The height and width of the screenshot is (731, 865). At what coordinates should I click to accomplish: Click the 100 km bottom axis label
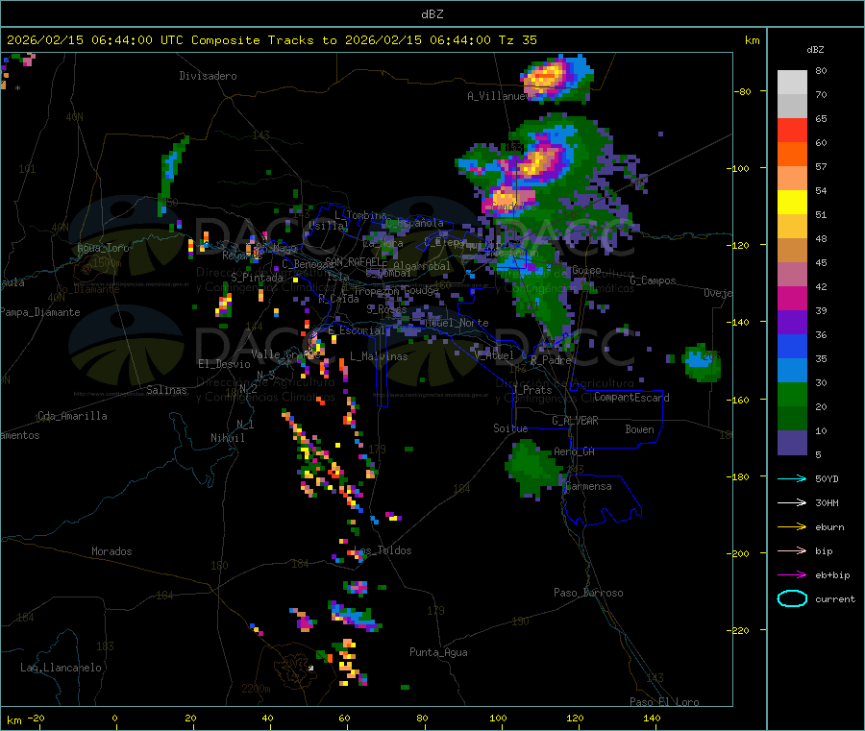pyautogui.click(x=498, y=719)
